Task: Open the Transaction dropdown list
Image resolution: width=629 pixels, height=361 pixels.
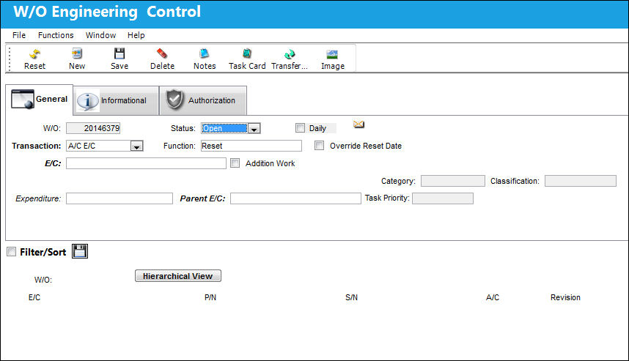Action: pyautogui.click(x=137, y=146)
